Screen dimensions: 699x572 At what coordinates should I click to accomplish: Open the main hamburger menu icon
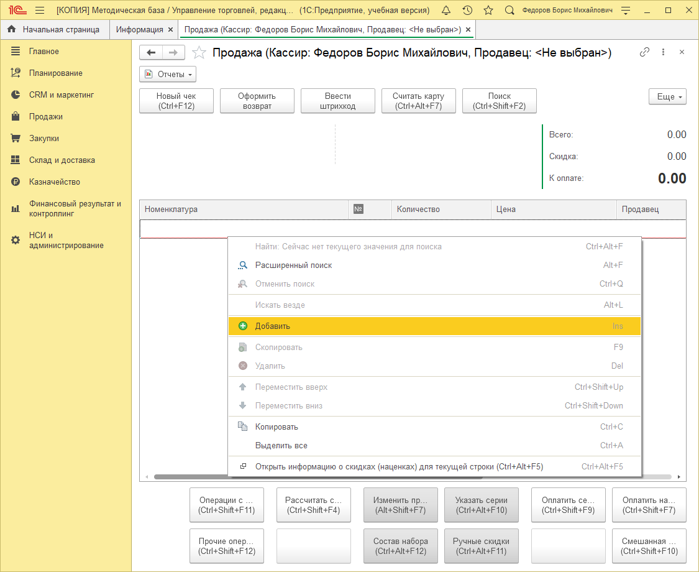point(40,11)
